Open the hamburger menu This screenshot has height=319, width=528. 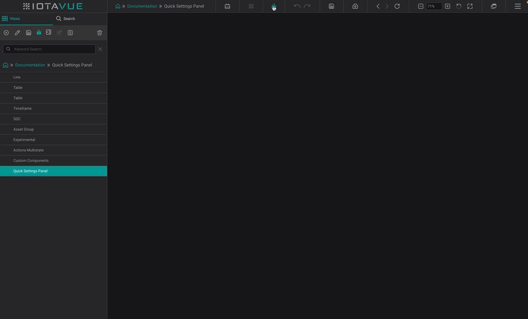tap(518, 6)
